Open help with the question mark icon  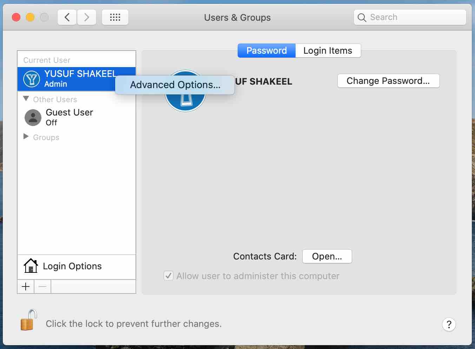(449, 324)
